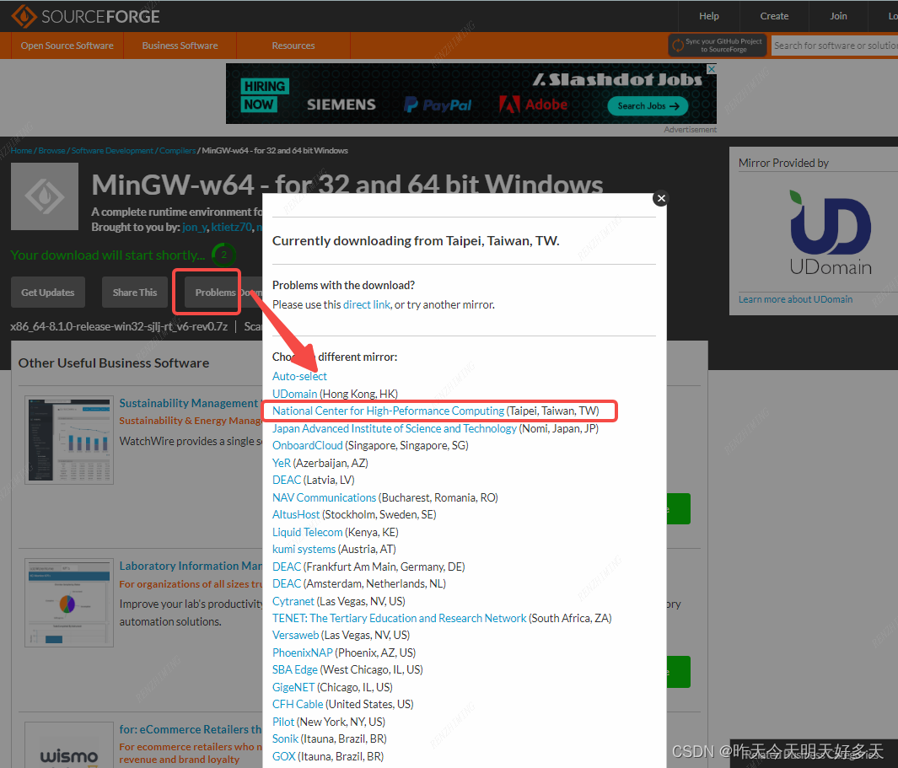Select AltusHost Stockholm mirror

296,514
